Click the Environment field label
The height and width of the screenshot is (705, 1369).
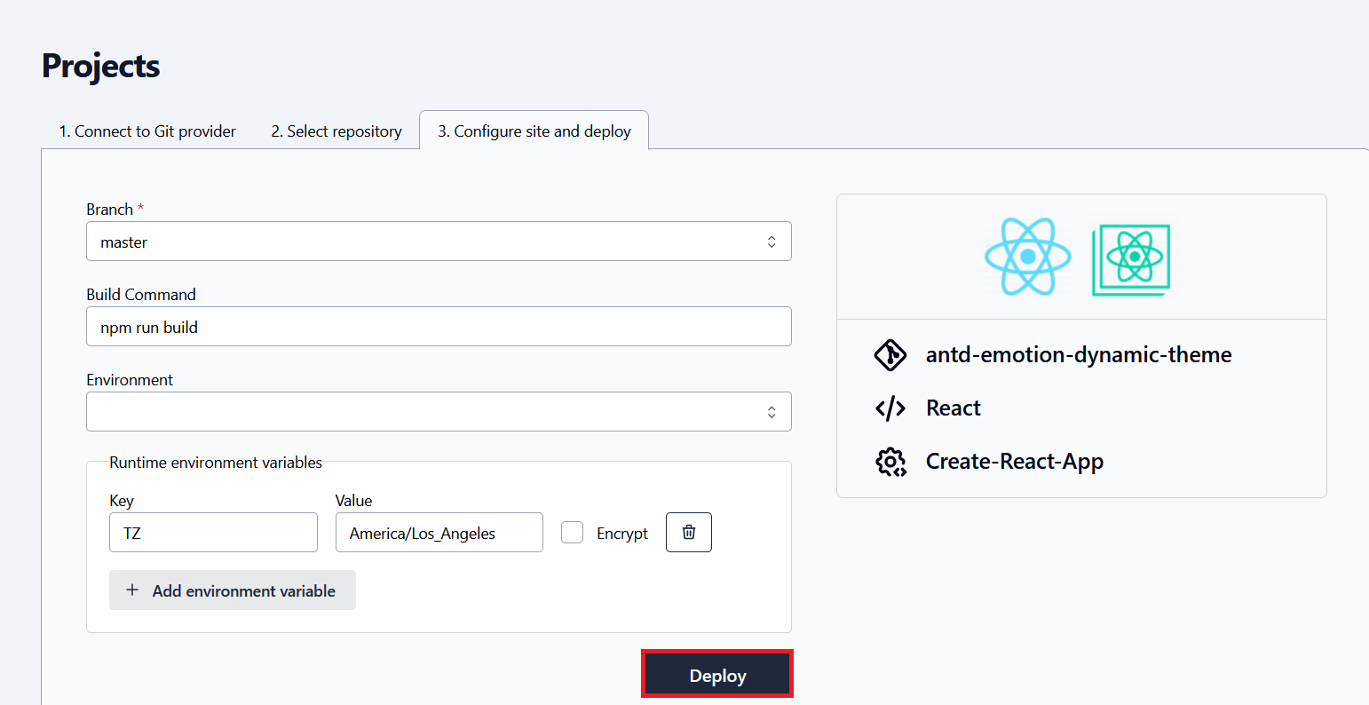130,380
